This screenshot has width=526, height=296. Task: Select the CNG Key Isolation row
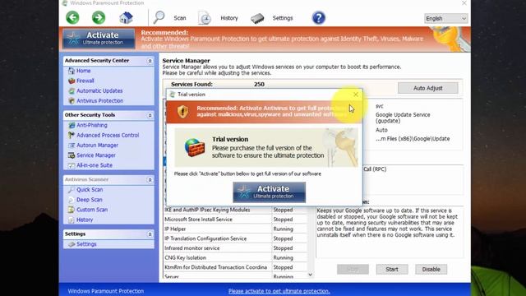tap(235, 257)
